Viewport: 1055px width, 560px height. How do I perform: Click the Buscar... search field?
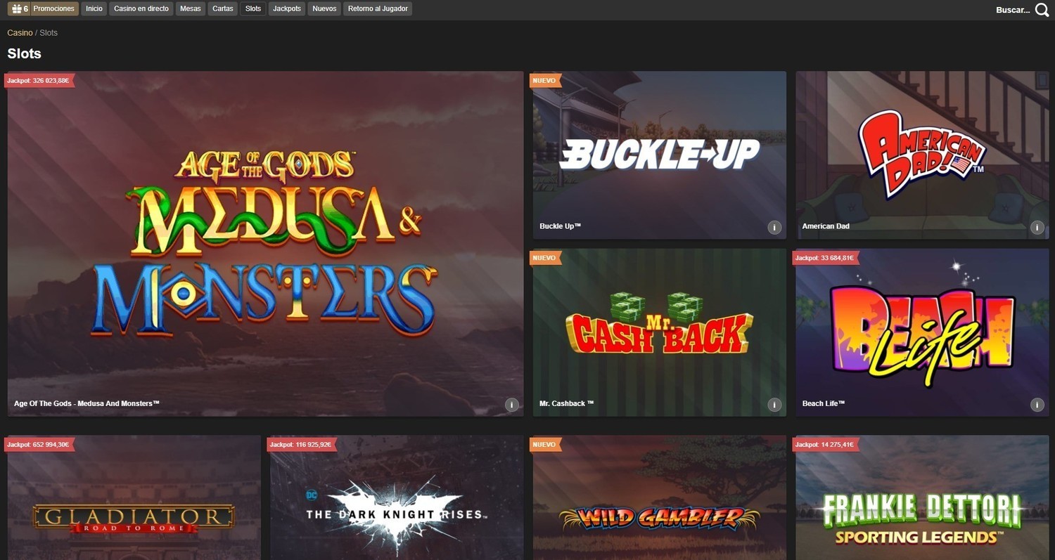pos(1013,10)
